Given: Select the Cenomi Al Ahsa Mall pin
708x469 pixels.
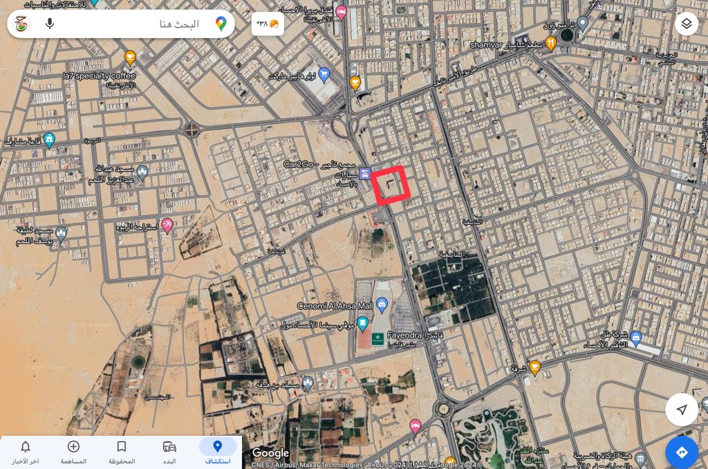Looking at the screenshot, I should (382, 305).
